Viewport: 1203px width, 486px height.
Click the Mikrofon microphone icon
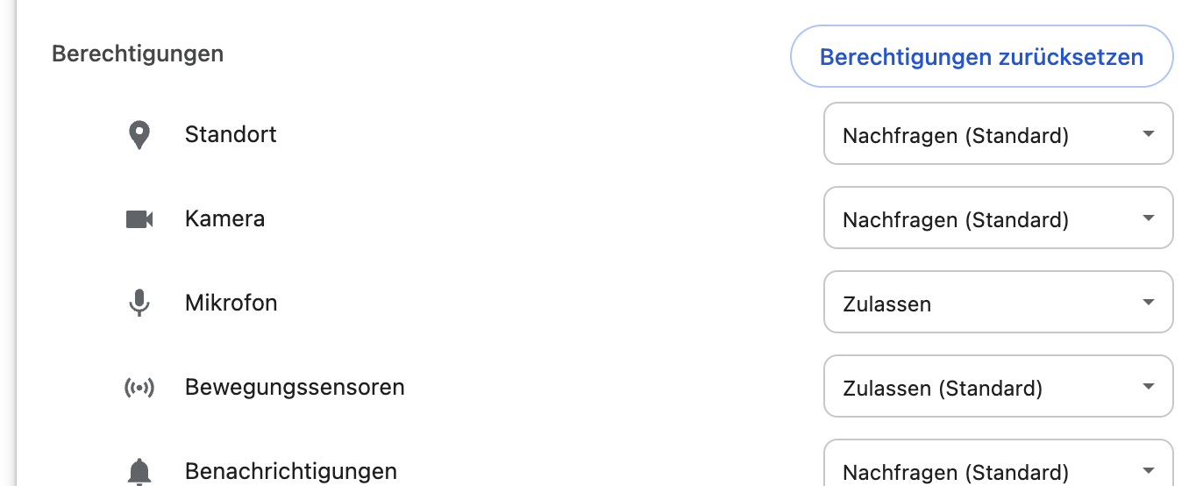139,304
